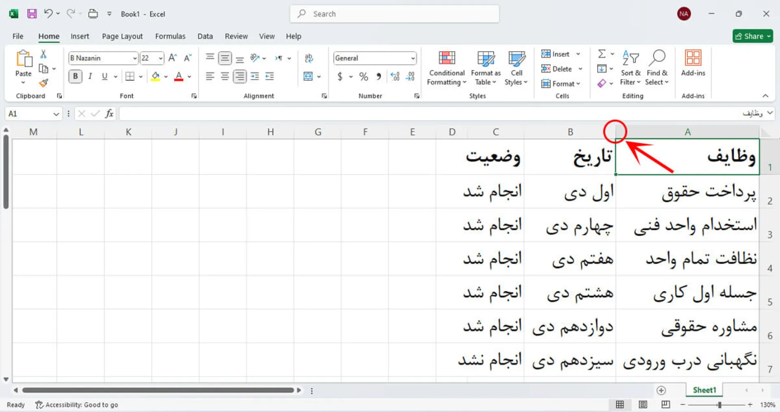Apply bold formatting to selected cell
The height and width of the screenshot is (412, 780).
point(75,76)
